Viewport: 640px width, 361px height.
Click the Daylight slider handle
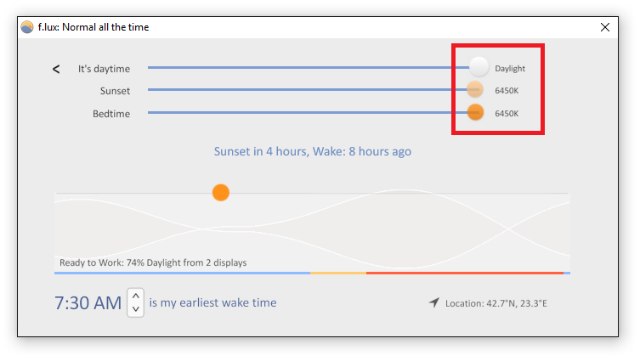click(x=479, y=67)
